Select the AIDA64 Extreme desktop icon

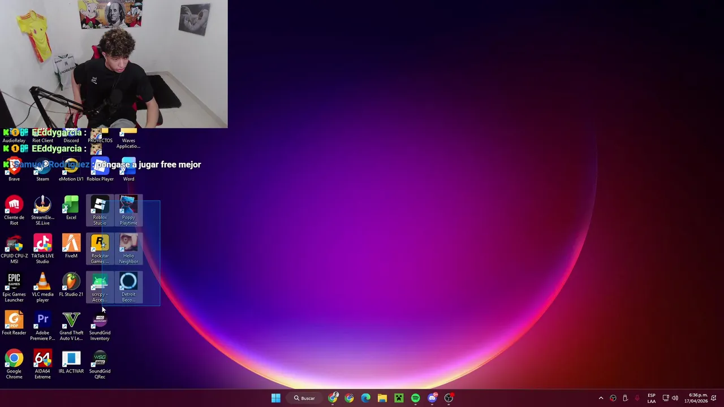[x=42, y=364]
